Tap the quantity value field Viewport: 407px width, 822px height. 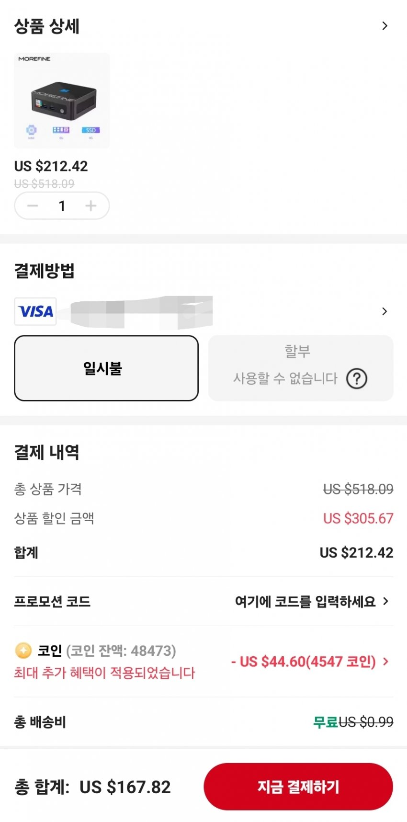(x=62, y=206)
